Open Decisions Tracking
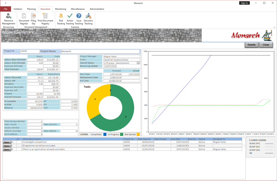Viewport: 277px width, 181px height. coord(88,19)
